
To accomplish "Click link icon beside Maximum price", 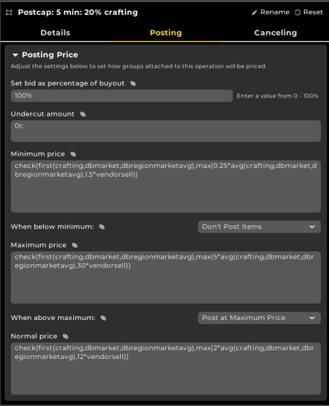I will [x=75, y=245].
